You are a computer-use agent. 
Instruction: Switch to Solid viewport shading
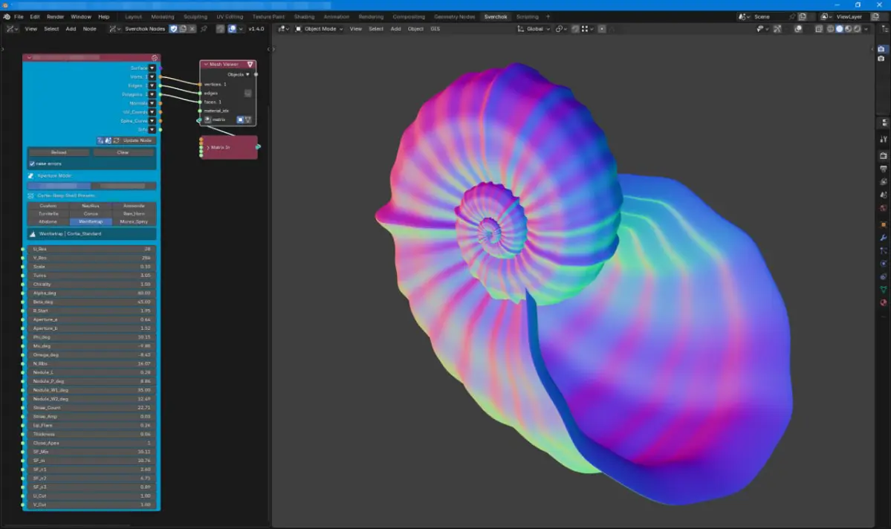pyautogui.click(x=839, y=29)
